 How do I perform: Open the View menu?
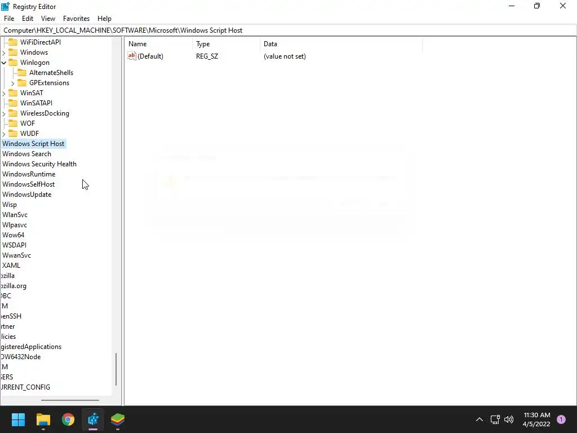coord(48,19)
